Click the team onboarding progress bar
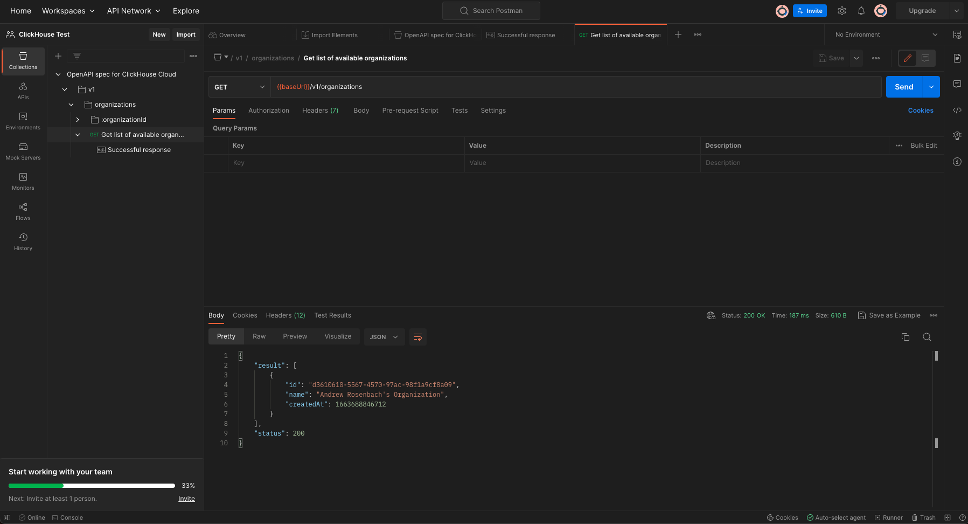Screen dimensions: 968x524 (x=92, y=486)
